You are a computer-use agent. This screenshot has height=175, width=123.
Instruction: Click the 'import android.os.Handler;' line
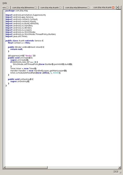pos(19,26)
